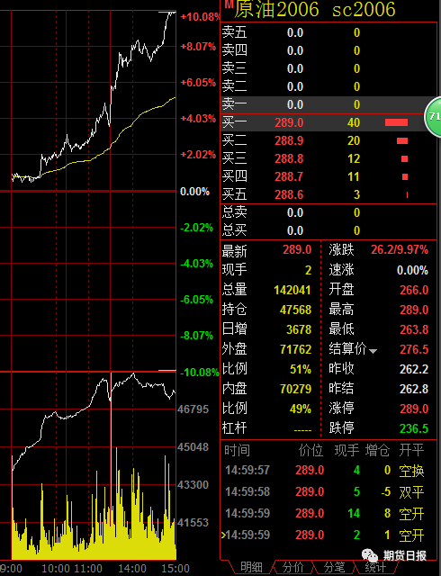Click the 开平 column header
This screenshot has width=441, height=576.
411,450
